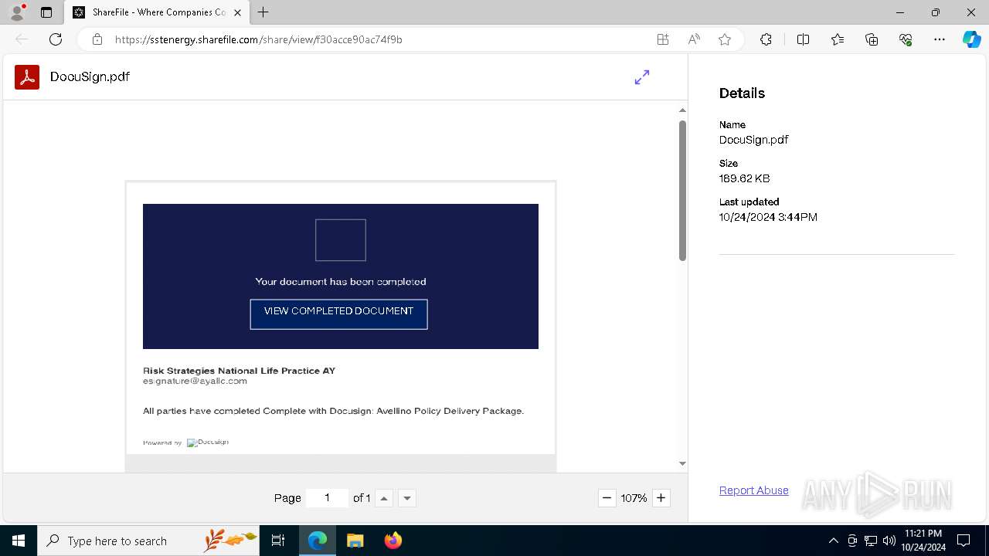This screenshot has height=556, width=989.
Task: Click the Details panel heading
Action: pyautogui.click(x=742, y=93)
